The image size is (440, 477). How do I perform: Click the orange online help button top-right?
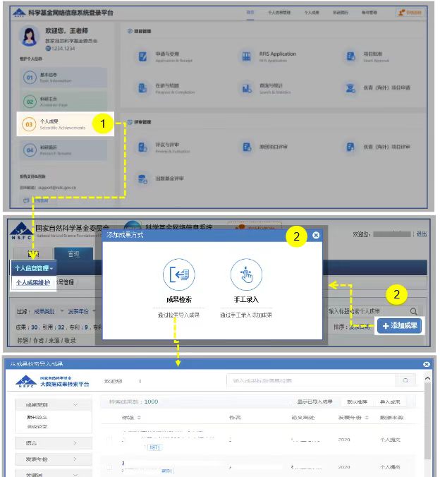tap(410, 13)
